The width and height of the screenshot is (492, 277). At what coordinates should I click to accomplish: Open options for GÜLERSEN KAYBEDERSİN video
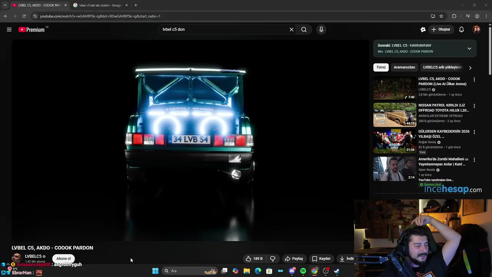(x=474, y=132)
